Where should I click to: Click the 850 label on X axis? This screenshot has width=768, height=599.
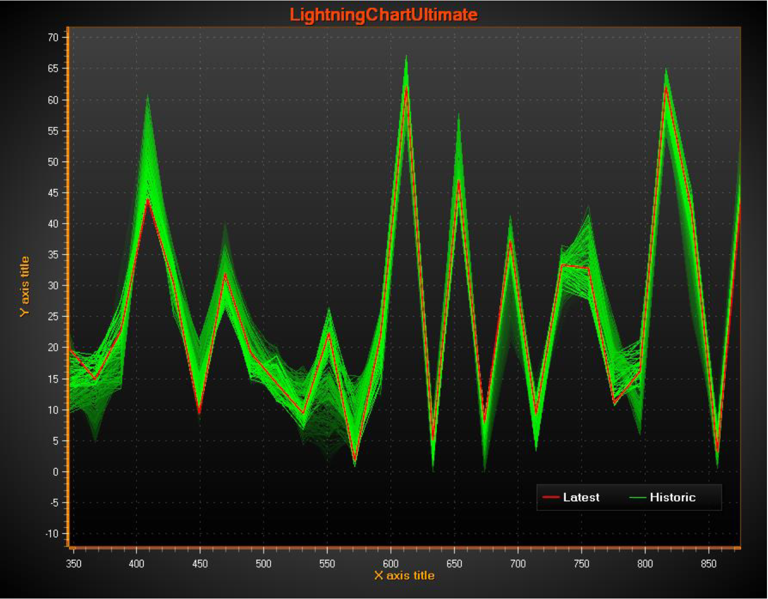(x=708, y=563)
